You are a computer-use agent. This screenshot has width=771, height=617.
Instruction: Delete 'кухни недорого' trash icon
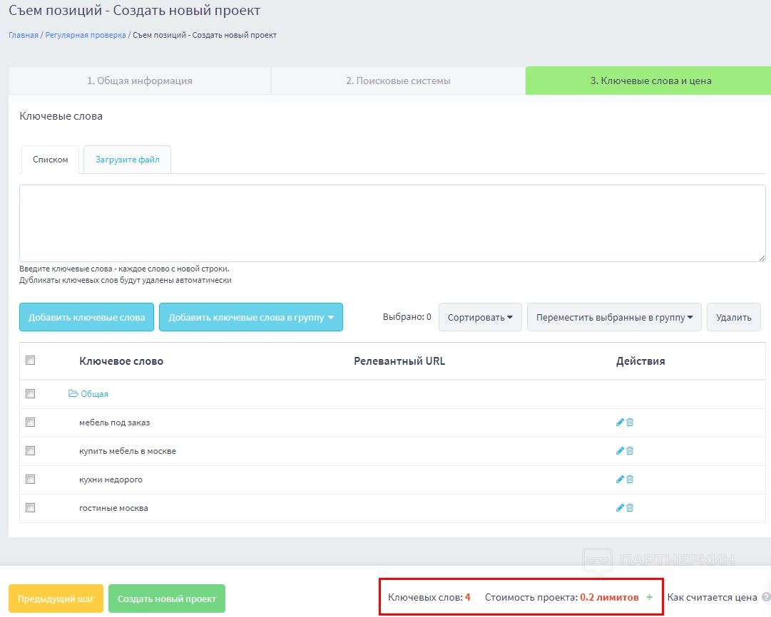coord(630,479)
